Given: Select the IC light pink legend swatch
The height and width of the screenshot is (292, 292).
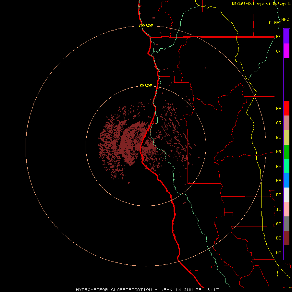Looking at the screenshot, I should (286, 209).
